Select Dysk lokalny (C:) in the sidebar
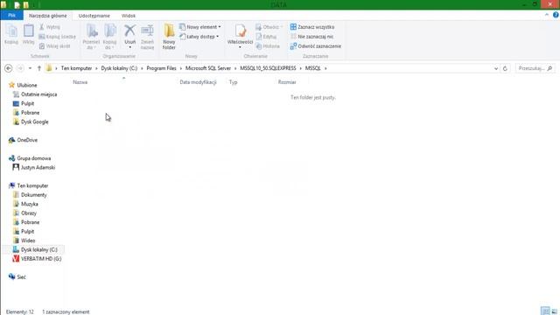The height and width of the screenshot is (315, 560). click(39, 249)
